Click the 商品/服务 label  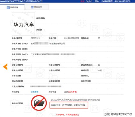pyautogui.click(x=40, y=18)
